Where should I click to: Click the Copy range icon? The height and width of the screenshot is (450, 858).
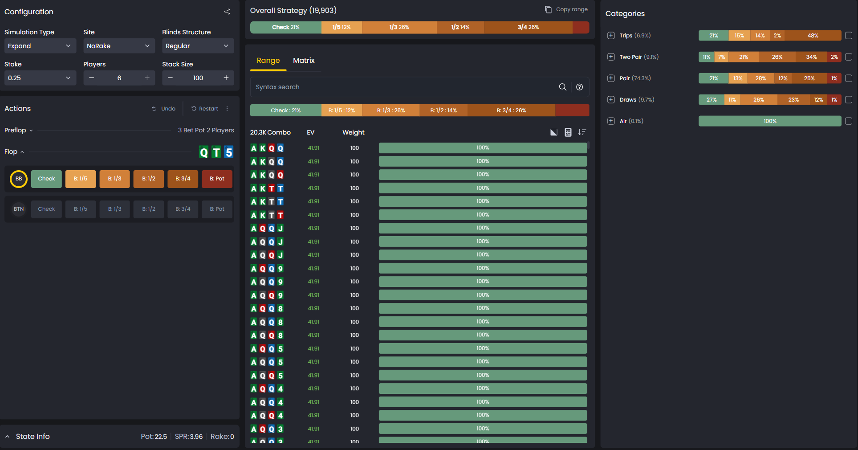(548, 9)
